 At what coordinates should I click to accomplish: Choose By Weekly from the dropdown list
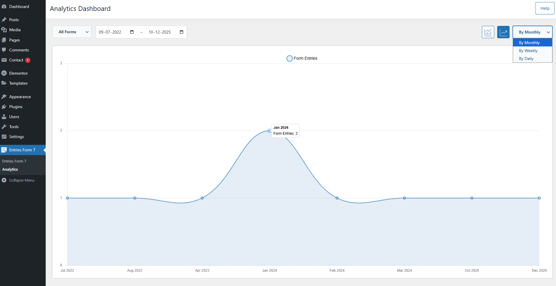tap(528, 51)
